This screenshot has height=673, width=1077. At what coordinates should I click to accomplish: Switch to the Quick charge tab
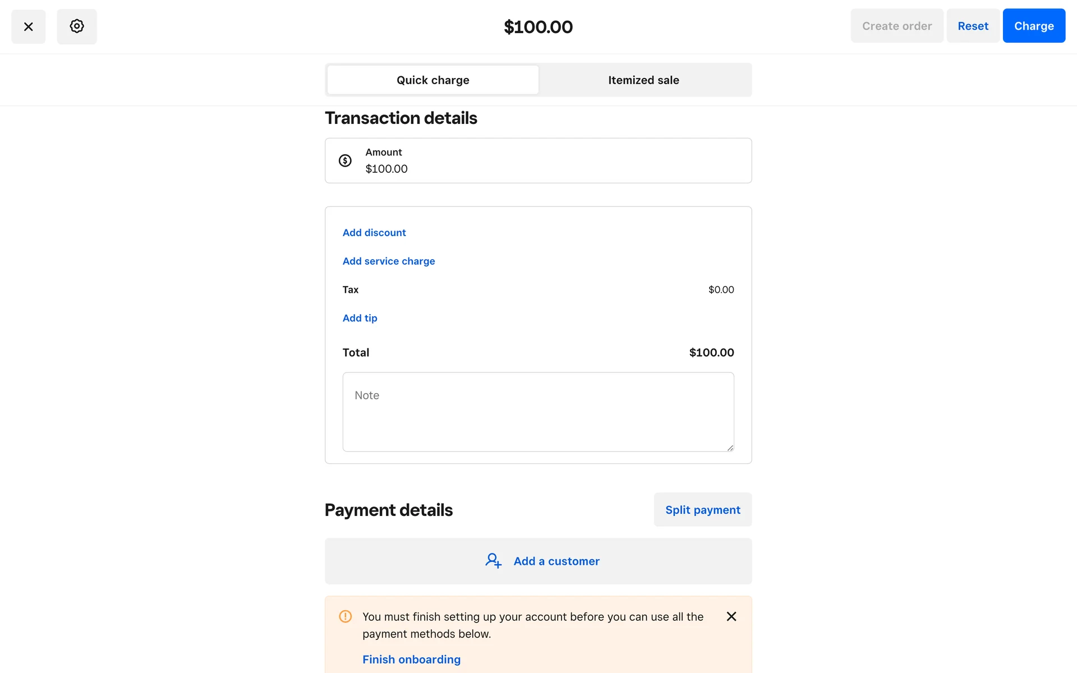432,80
